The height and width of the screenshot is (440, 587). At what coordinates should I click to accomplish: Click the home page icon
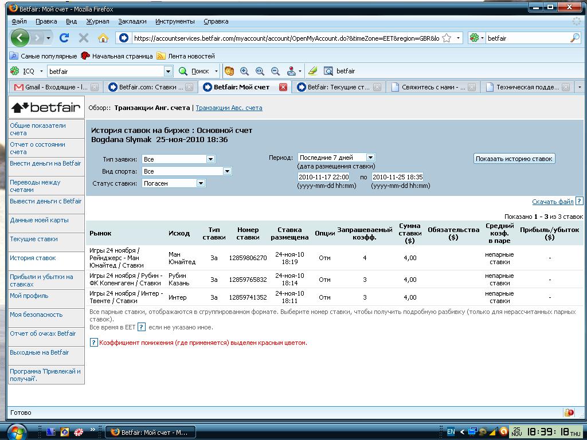[x=103, y=38]
